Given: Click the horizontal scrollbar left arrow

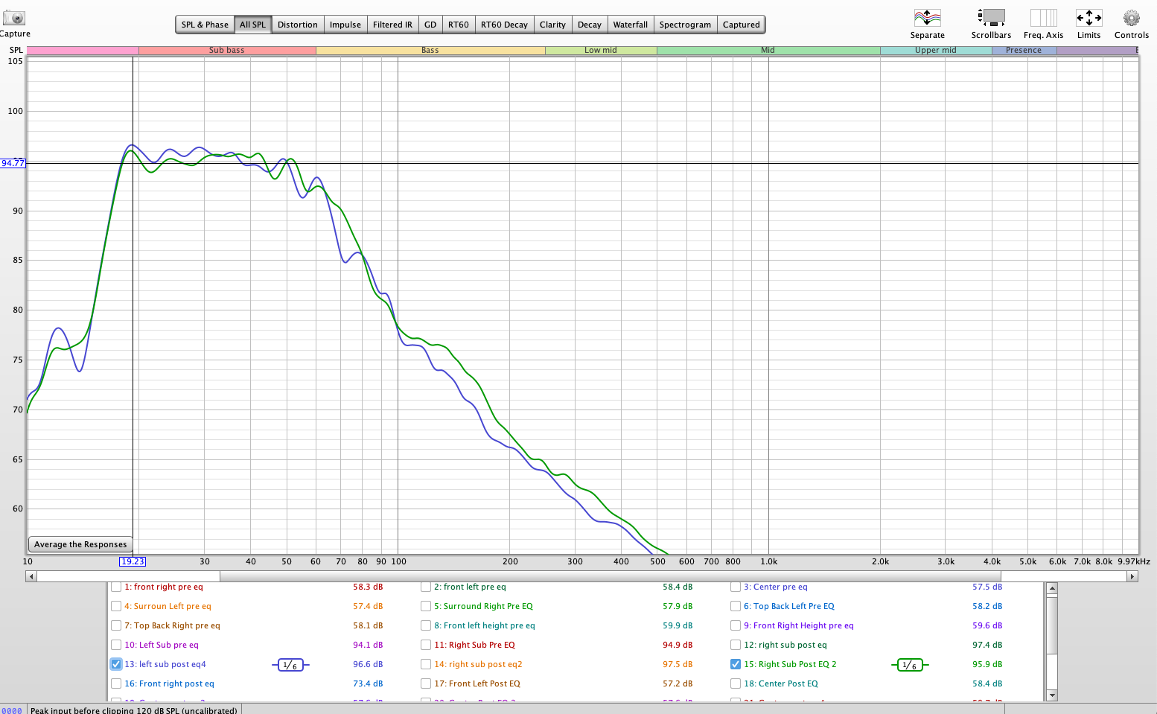Looking at the screenshot, I should click(31, 576).
